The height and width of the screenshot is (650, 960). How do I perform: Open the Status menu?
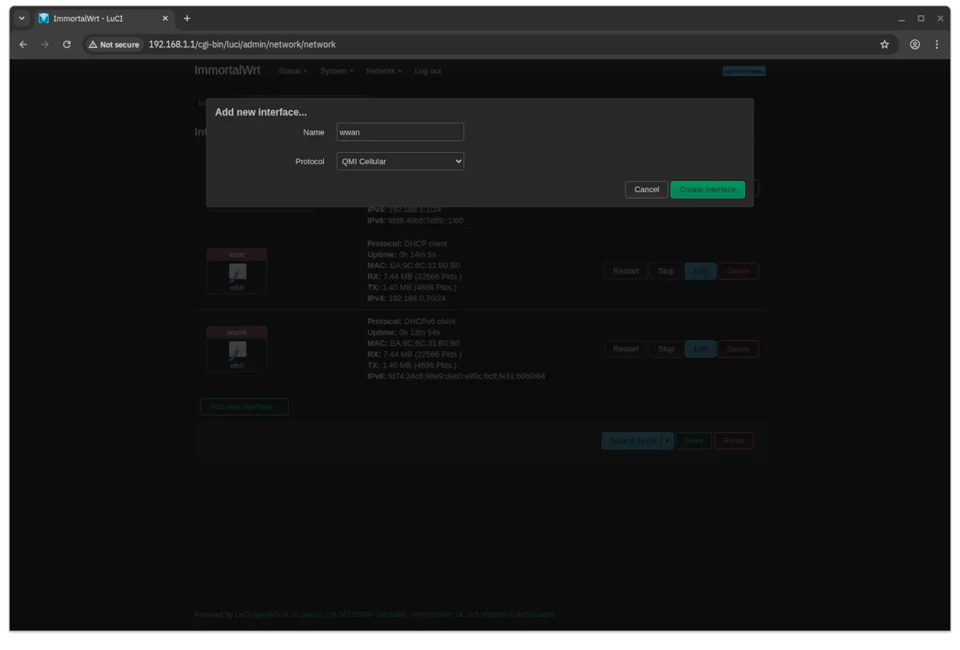(292, 71)
